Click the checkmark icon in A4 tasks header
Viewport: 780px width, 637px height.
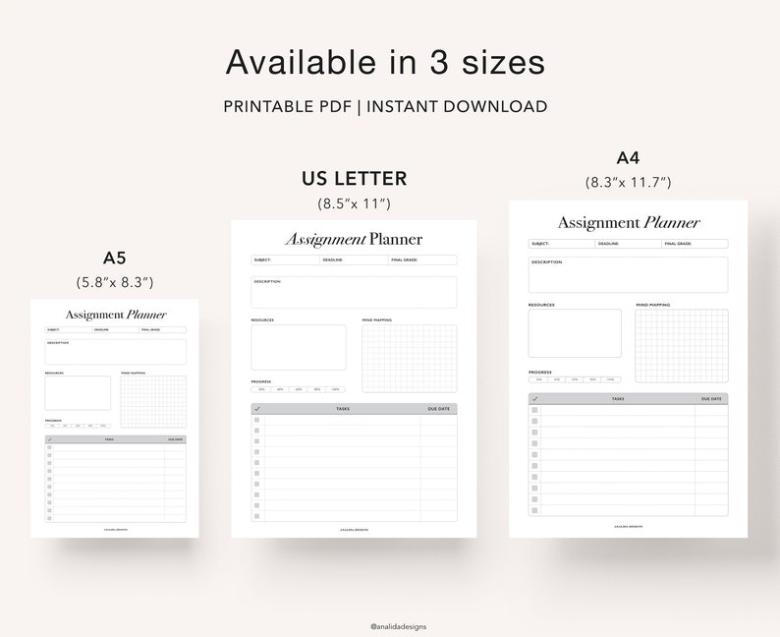click(x=534, y=399)
